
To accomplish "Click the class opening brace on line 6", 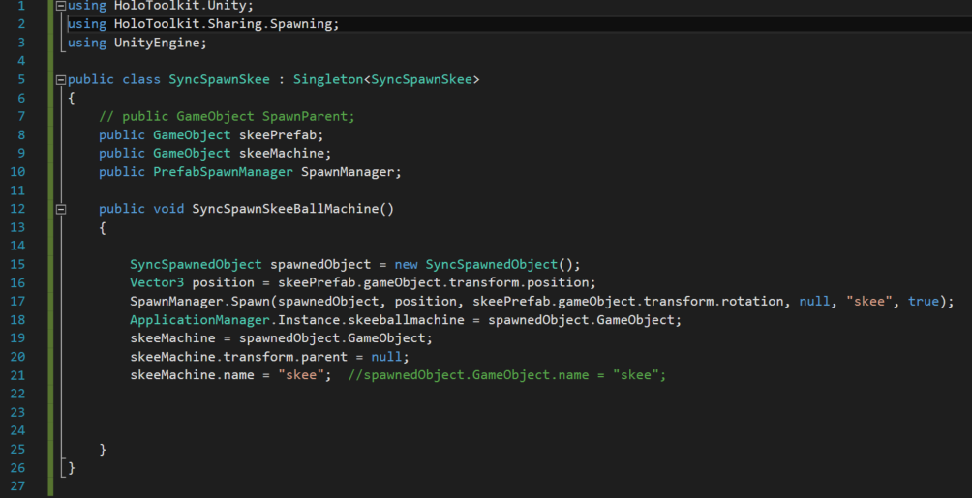I will coord(72,98).
